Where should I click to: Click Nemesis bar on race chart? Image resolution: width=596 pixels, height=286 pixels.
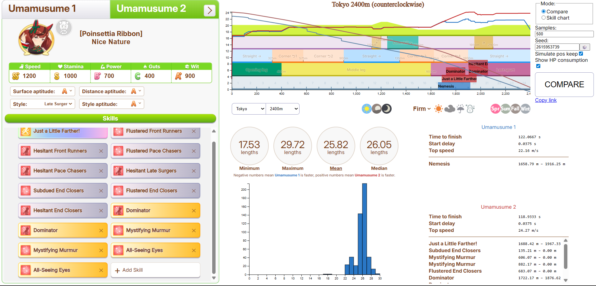(454, 86)
